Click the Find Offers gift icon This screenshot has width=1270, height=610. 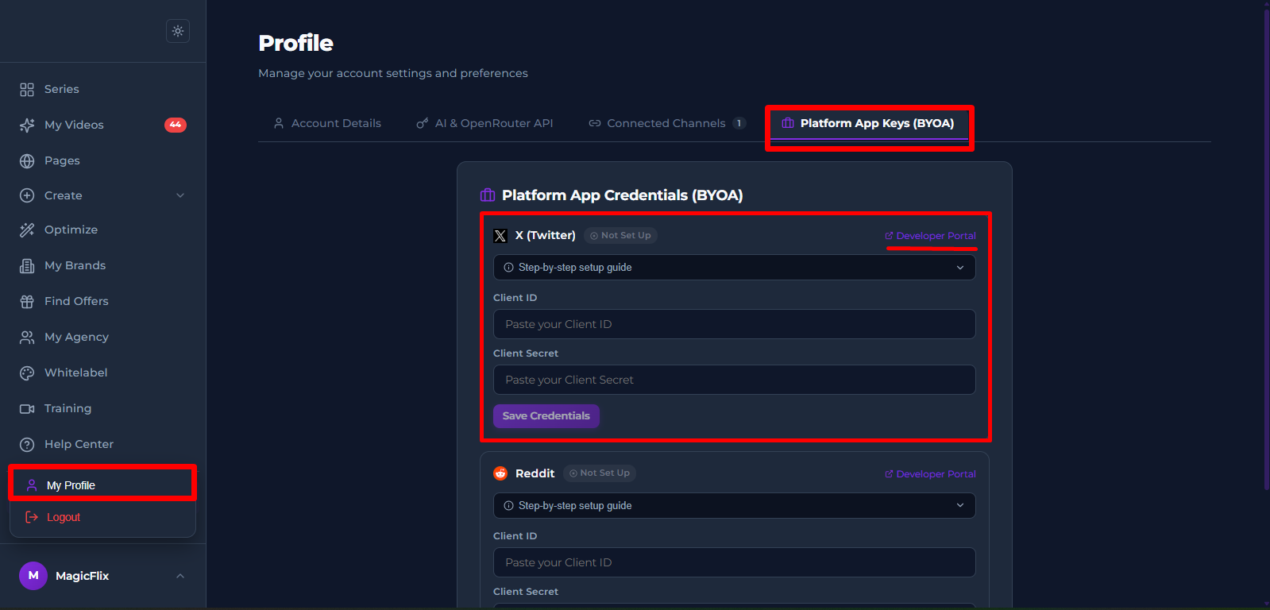click(27, 302)
